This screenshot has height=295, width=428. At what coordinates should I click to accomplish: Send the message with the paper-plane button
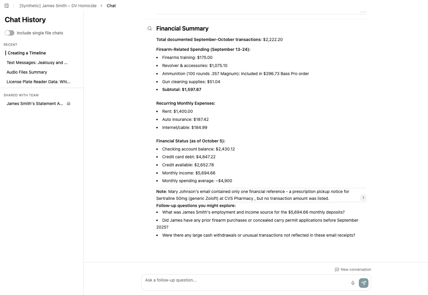364,283
